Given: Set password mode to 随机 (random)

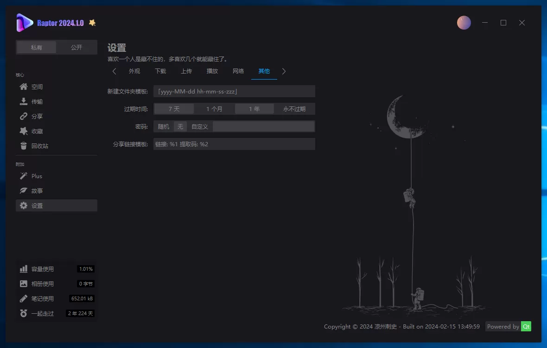Looking at the screenshot, I should (163, 126).
